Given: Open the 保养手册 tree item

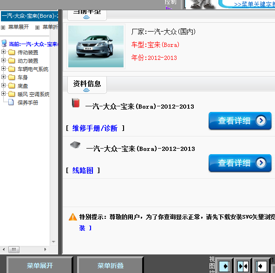Looking at the screenshot, I should [x=28, y=103].
